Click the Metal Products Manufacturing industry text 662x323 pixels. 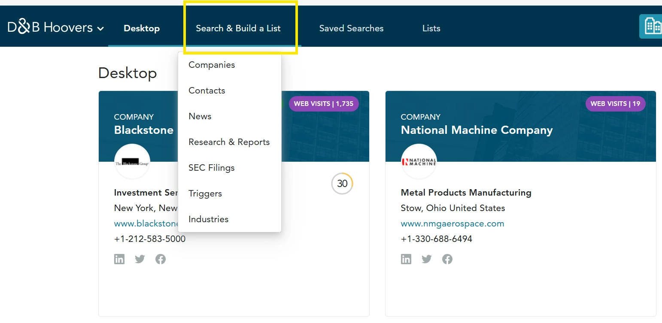(x=466, y=193)
